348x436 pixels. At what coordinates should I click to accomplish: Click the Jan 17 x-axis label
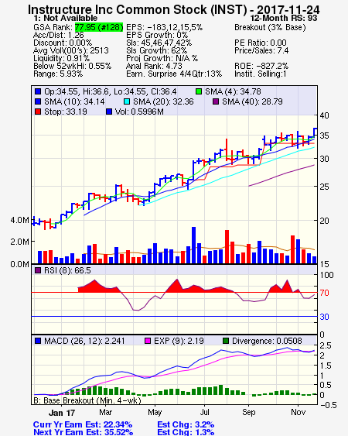click(x=62, y=413)
